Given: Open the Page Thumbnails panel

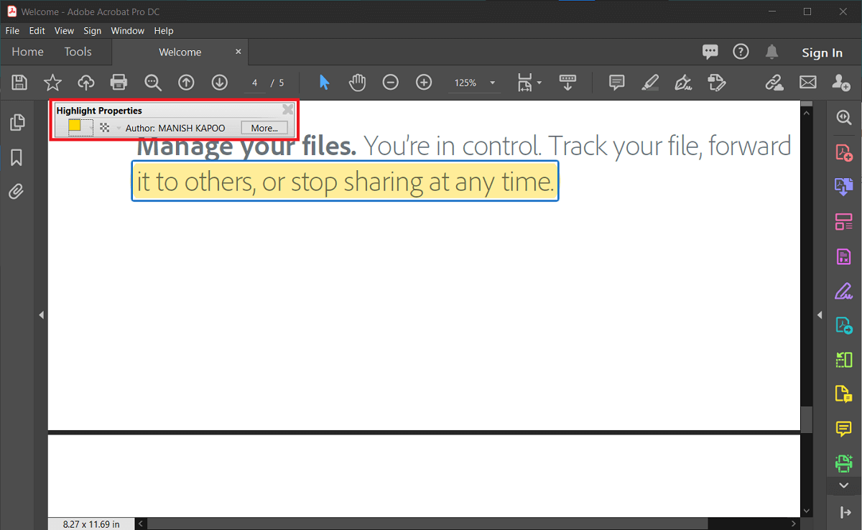Looking at the screenshot, I should pos(16,122).
